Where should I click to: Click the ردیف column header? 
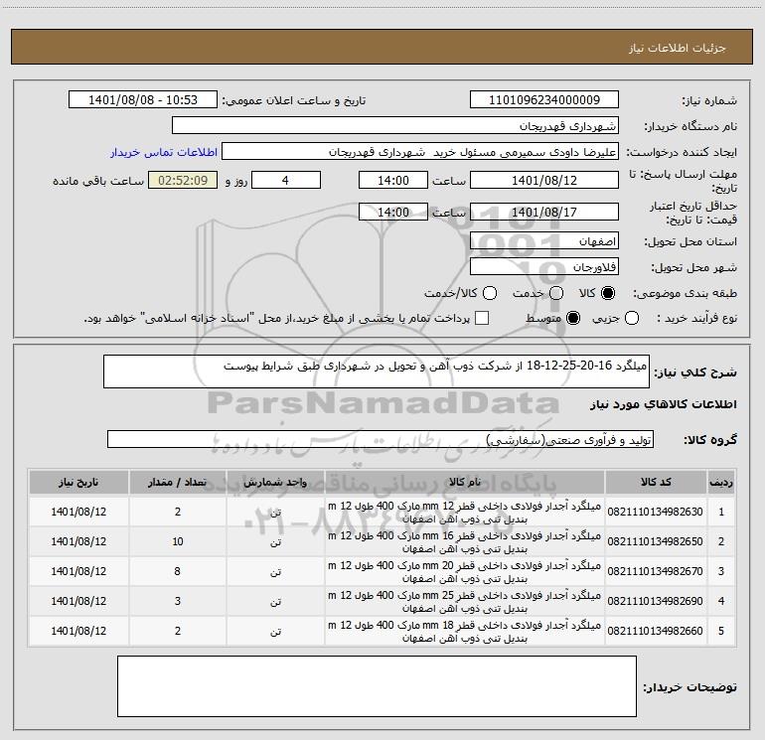pos(721,482)
